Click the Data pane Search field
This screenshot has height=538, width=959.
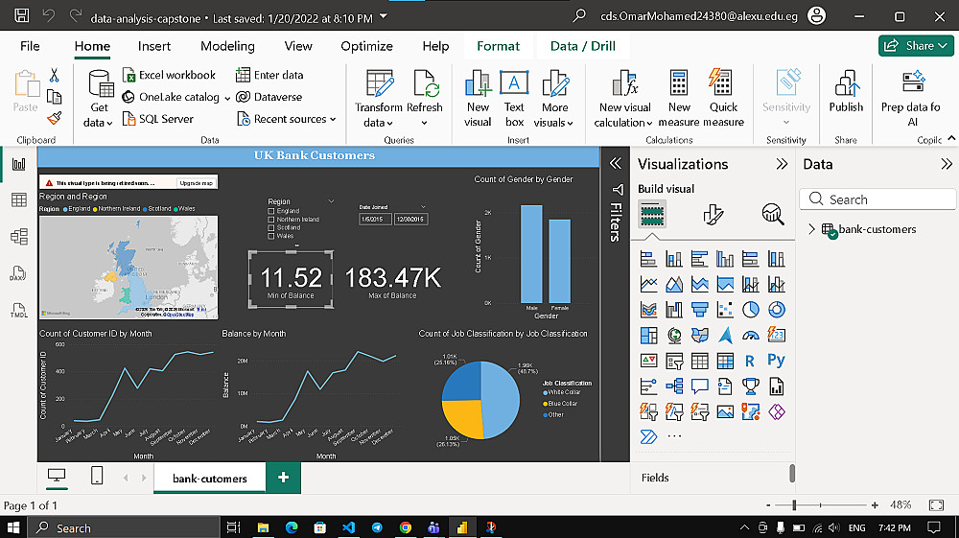pyautogui.click(x=877, y=199)
